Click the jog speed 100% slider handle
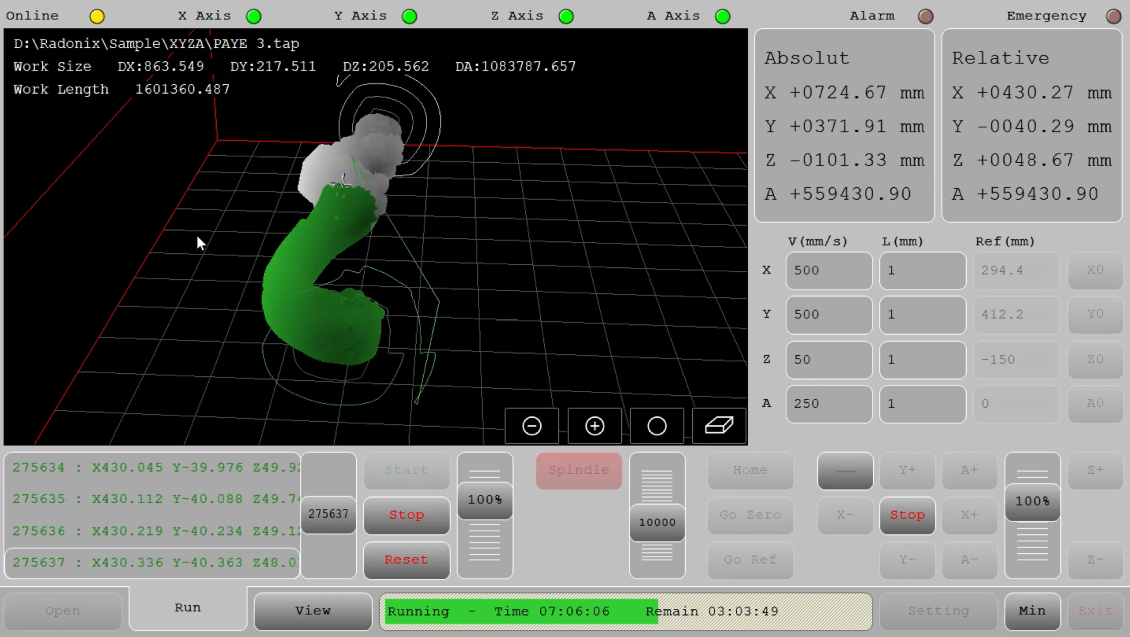The image size is (1130, 637). coord(1033,502)
